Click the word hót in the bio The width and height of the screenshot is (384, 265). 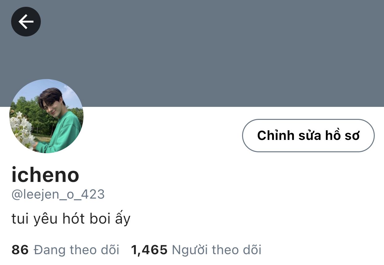74,219
